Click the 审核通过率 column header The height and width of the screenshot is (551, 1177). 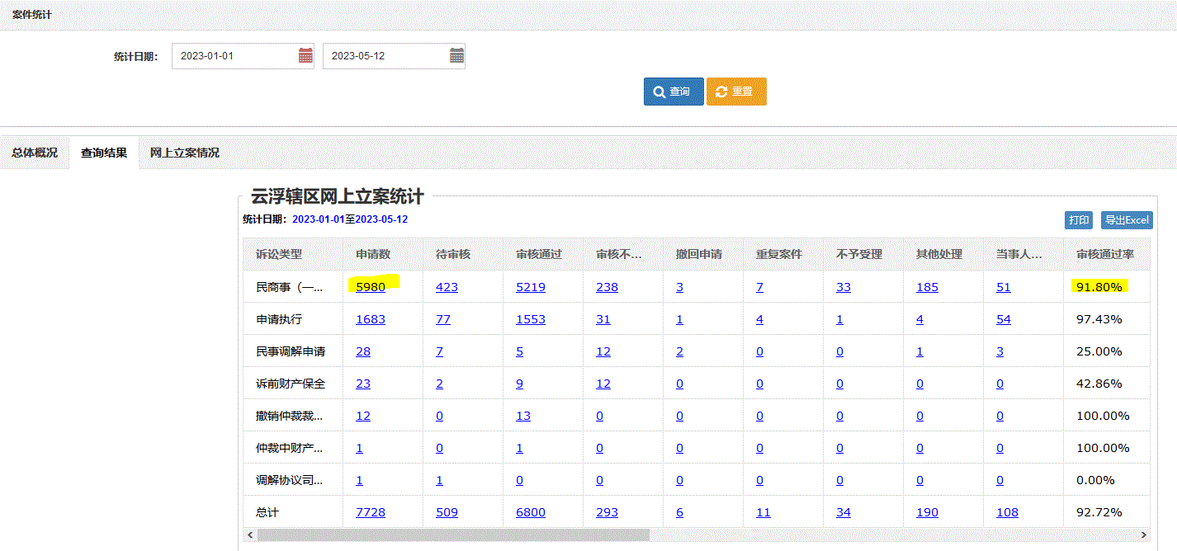pos(1105,254)
